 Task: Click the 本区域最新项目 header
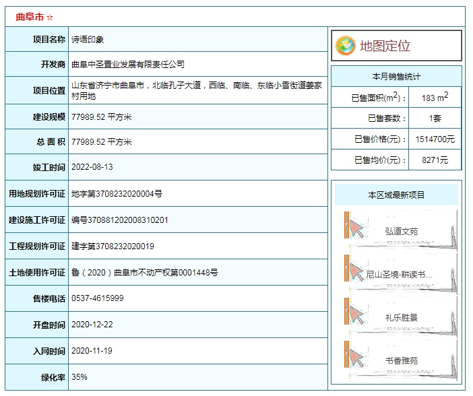click(x=396, y=195)
